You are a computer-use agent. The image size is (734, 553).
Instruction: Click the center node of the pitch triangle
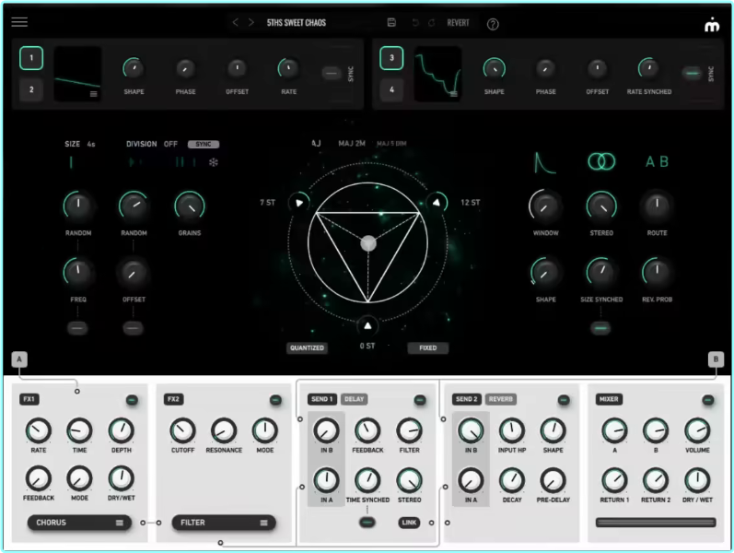pos(367,243)
